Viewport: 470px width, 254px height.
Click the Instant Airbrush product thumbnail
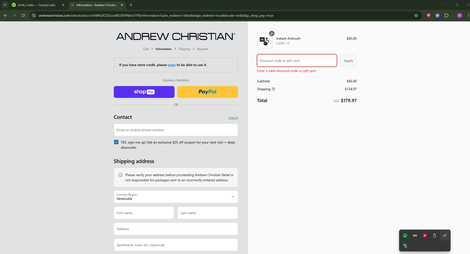pyautogui.click(x=265, y=40)
